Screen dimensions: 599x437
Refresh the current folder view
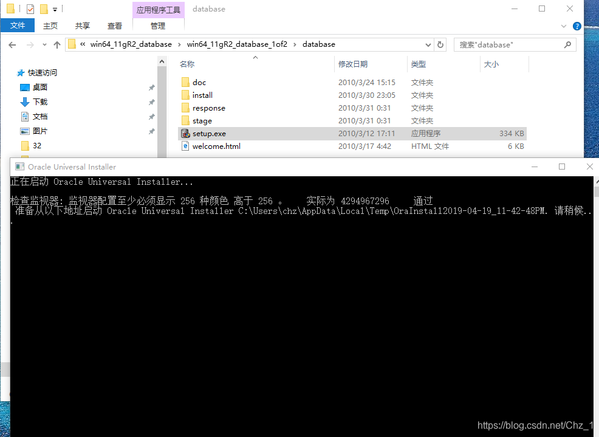coord(440,45)
